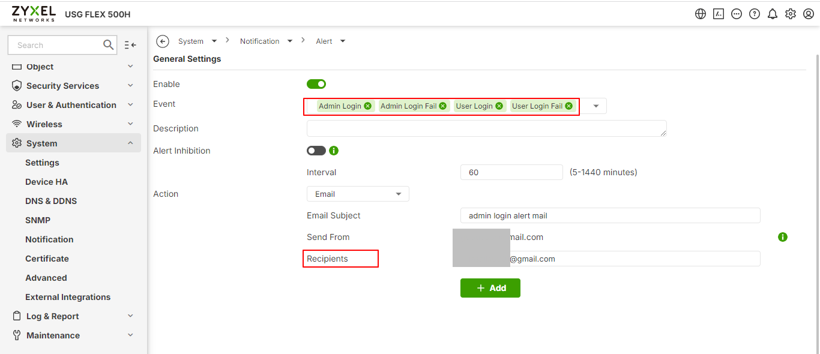Viewport: 820px width, 354px height.
Task: Click the User & Authentication people icon
Action: [17, 105]
